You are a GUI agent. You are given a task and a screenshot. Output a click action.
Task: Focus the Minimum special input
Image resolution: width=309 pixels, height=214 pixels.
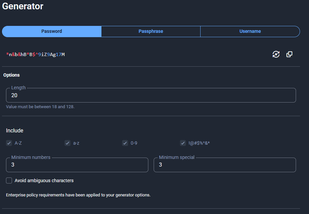225,165
